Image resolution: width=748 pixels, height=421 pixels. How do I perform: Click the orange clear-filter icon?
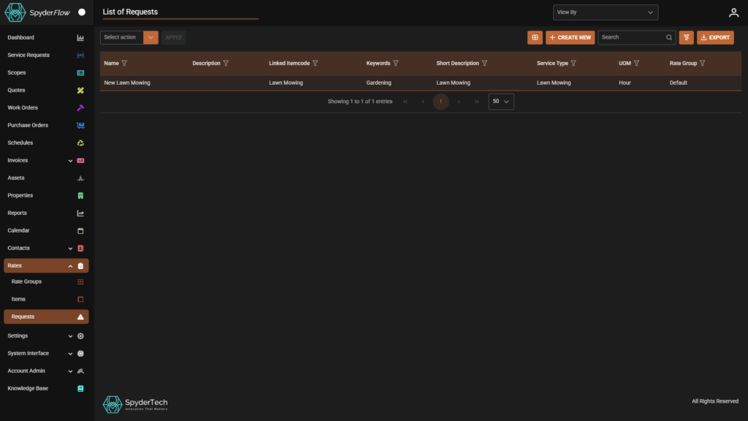[x=686, y=37]
